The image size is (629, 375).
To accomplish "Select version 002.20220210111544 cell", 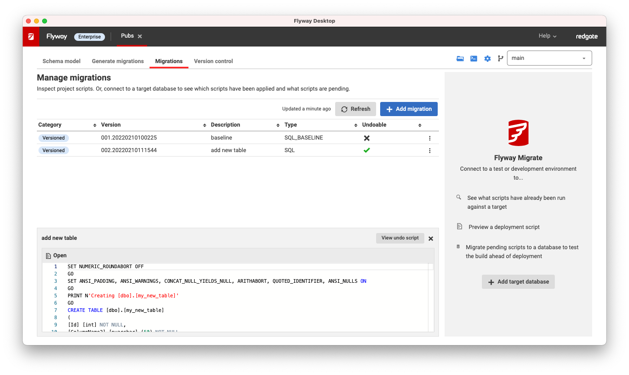I will [129, 150].
